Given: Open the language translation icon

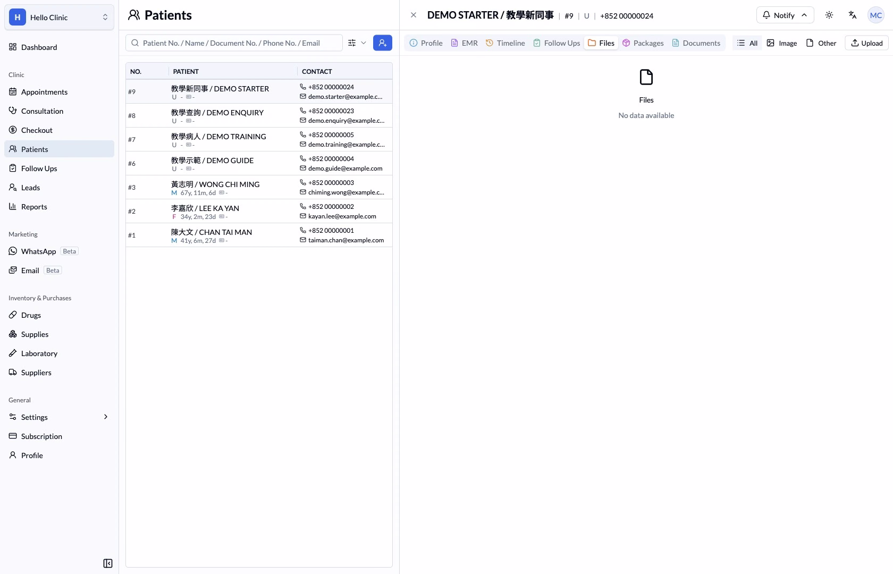Looking at the screenshot, I should tap(853, 15).
